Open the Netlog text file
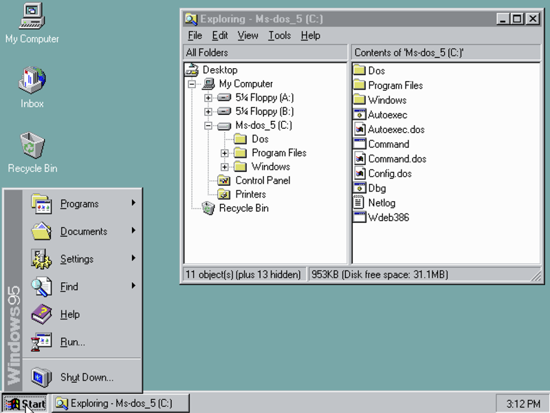Screen dimensions: 550x413 [379, 202]
